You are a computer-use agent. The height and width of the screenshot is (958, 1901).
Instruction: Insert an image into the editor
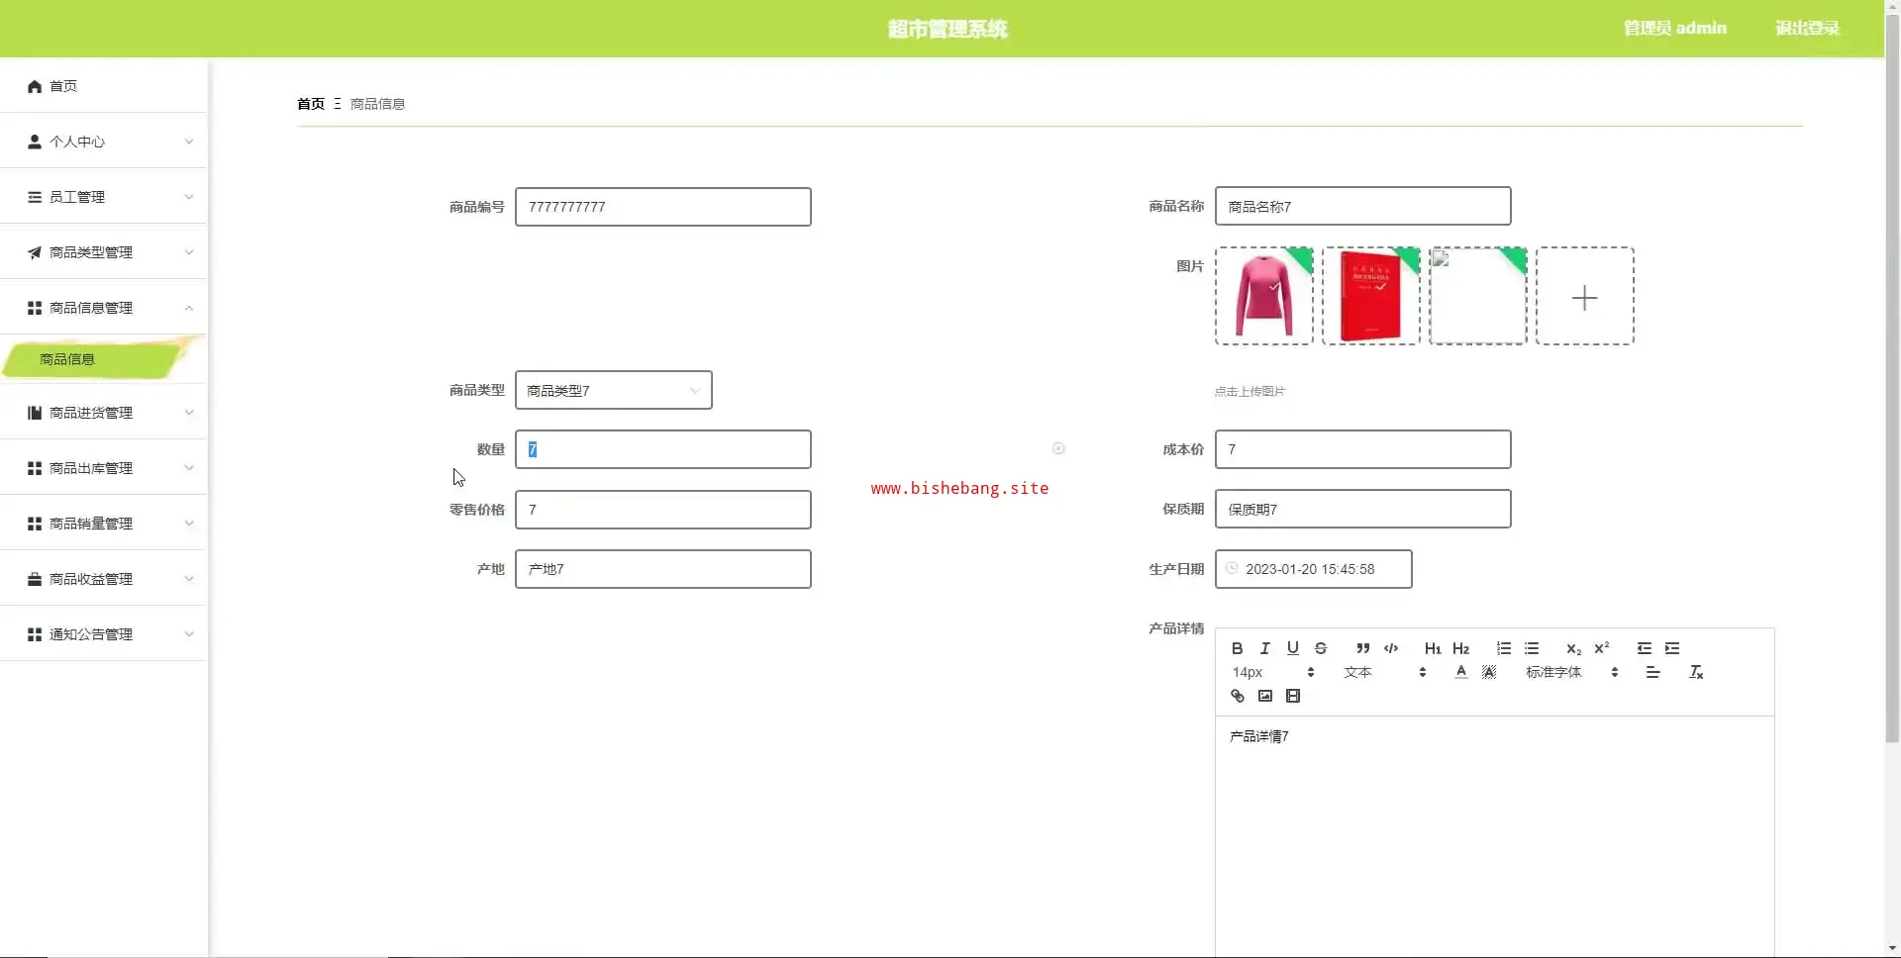click(1264, 696)
